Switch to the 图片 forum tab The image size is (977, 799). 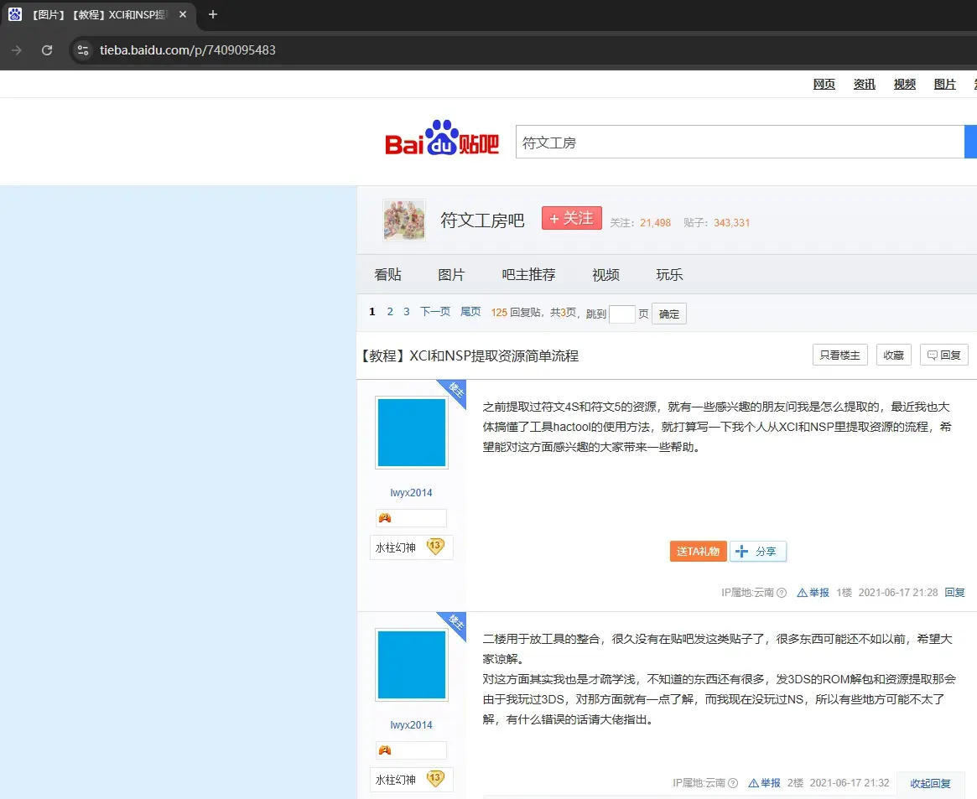click(x=451, y=275)
